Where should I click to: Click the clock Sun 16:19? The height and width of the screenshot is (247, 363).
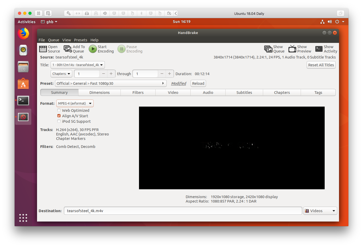181,22
